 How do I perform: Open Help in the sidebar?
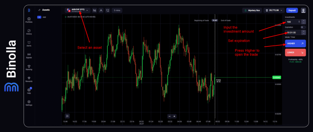click(29, 91)
